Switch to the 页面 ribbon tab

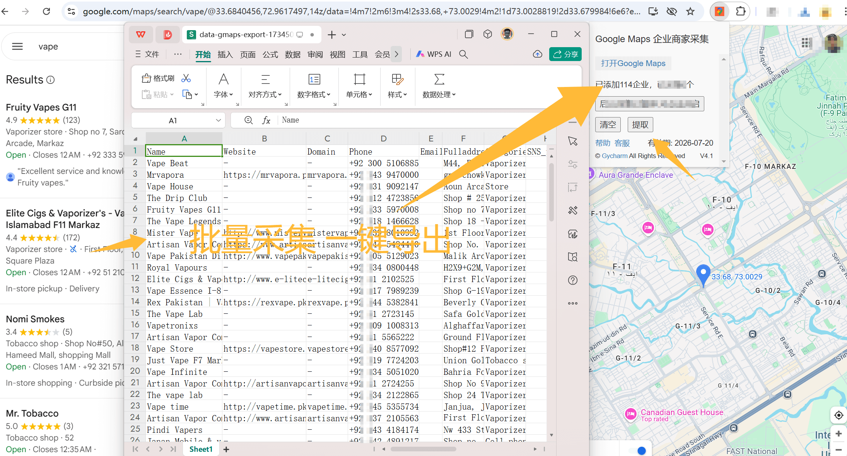248,54
